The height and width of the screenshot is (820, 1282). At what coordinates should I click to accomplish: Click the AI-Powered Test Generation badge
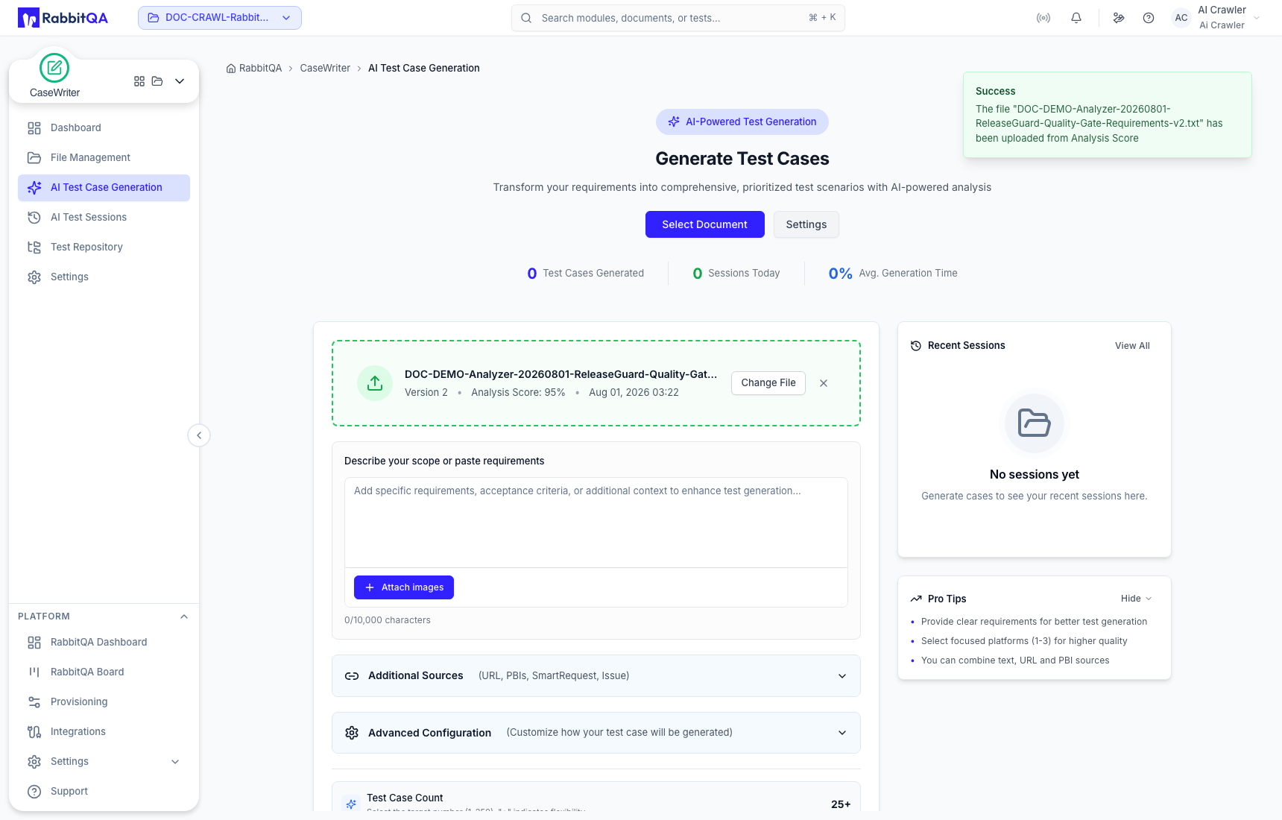coord(742,122)
